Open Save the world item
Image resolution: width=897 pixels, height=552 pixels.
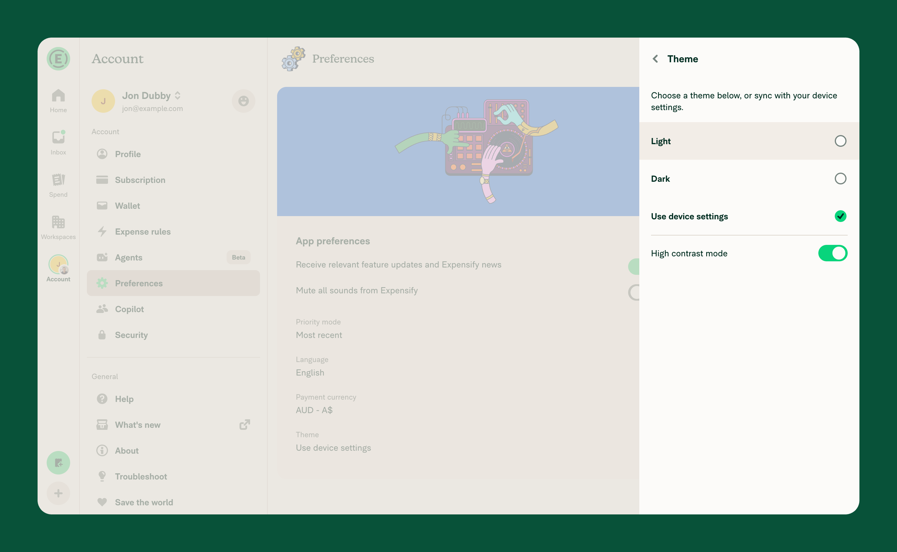pyautogui.click(x=173, y=502)
